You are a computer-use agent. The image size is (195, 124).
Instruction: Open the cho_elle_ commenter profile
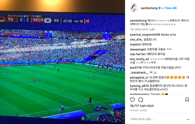[x=136, y=39]
